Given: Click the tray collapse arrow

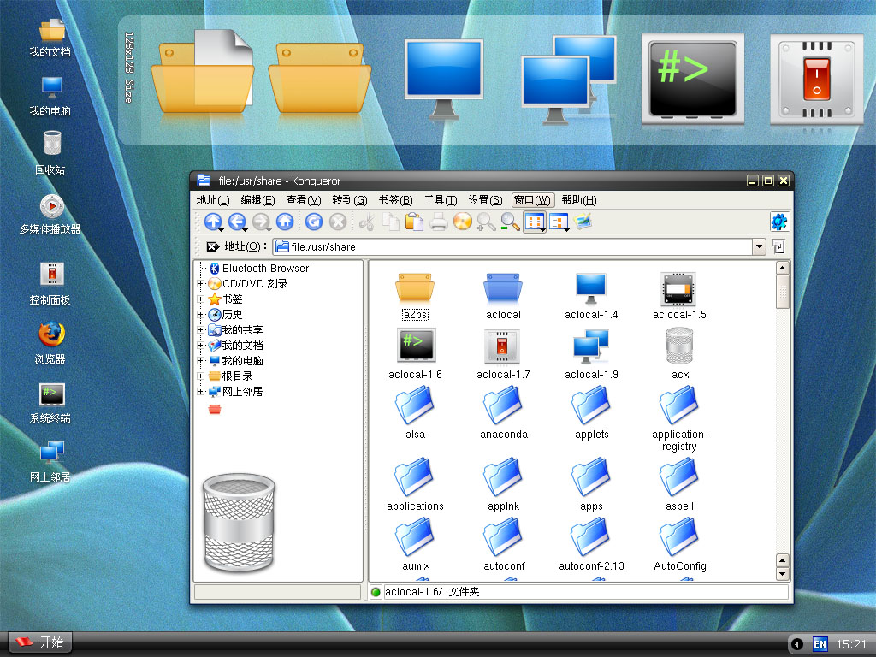Looking at the screenshot, I should tap(797, 644).
